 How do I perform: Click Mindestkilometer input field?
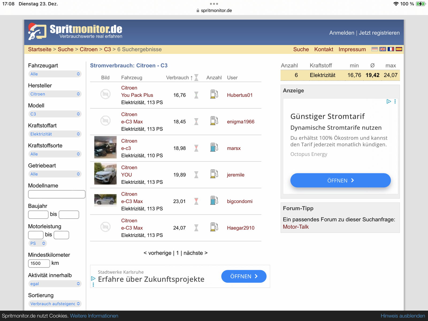point(39,263)
